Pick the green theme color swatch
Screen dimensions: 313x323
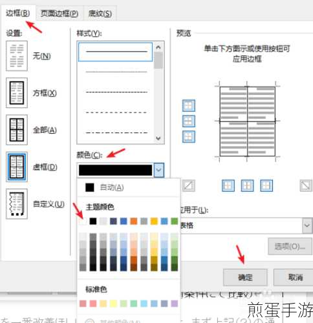click(174, 221)
